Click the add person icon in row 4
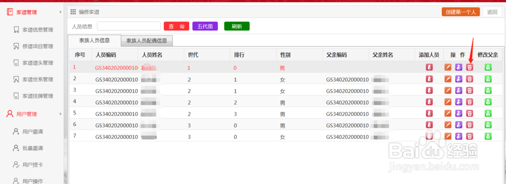506x184 pixels. [429, 102]
